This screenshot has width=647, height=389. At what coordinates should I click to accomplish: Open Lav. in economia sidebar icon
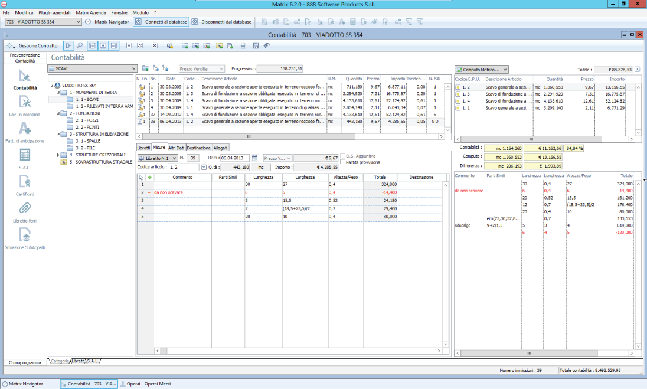(25, 102)
